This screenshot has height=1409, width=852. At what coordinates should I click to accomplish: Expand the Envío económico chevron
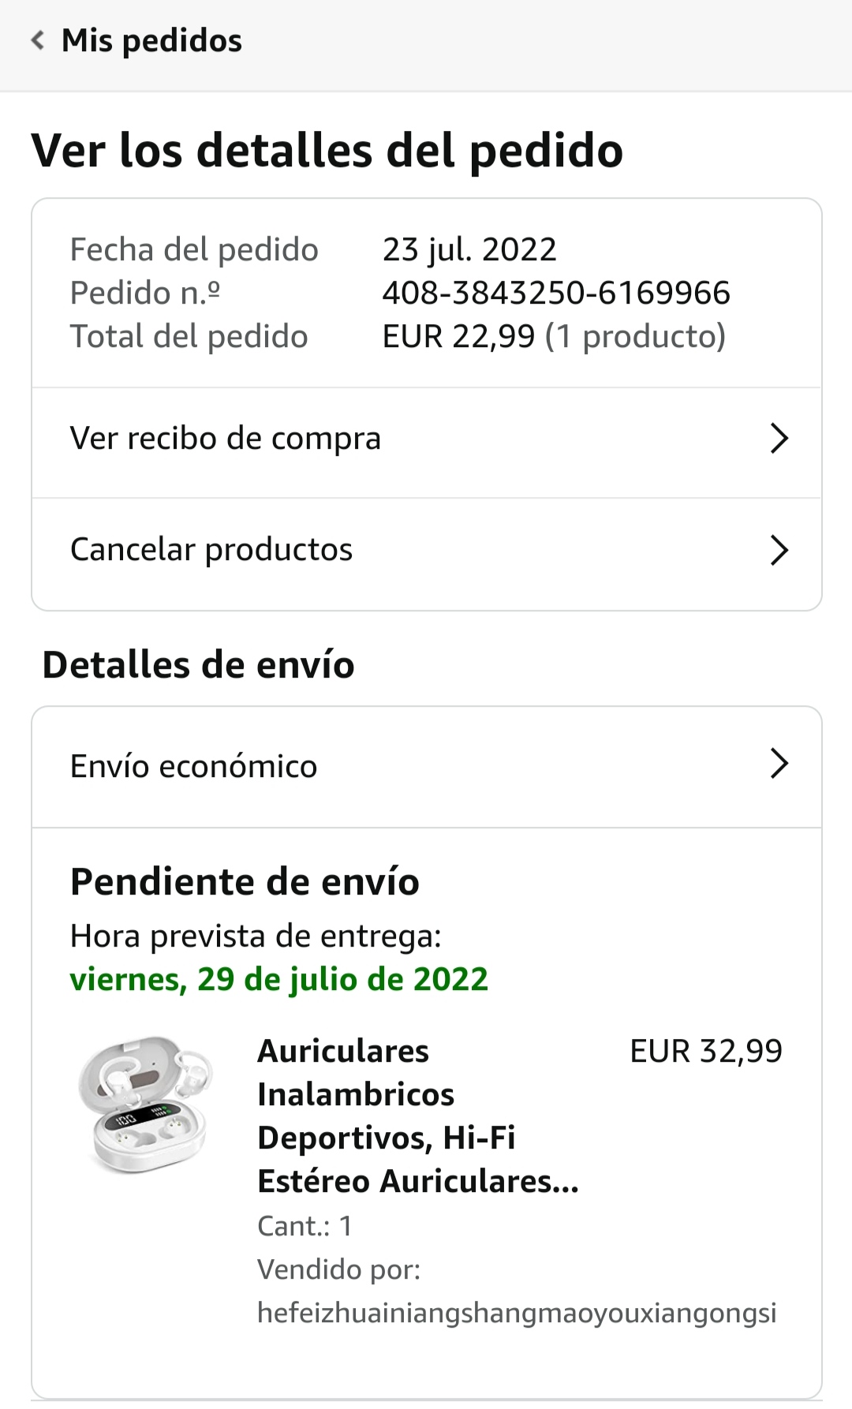(x=779, y=764)
